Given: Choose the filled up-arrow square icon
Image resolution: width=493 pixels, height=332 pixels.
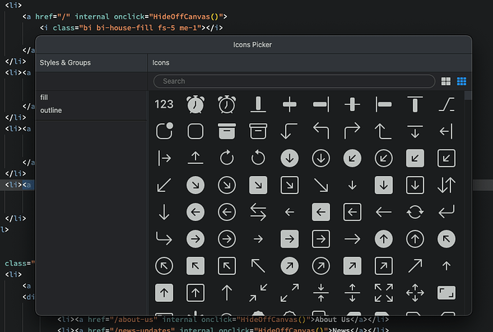Looking at the screenshot, I should [x=164, y=293].
